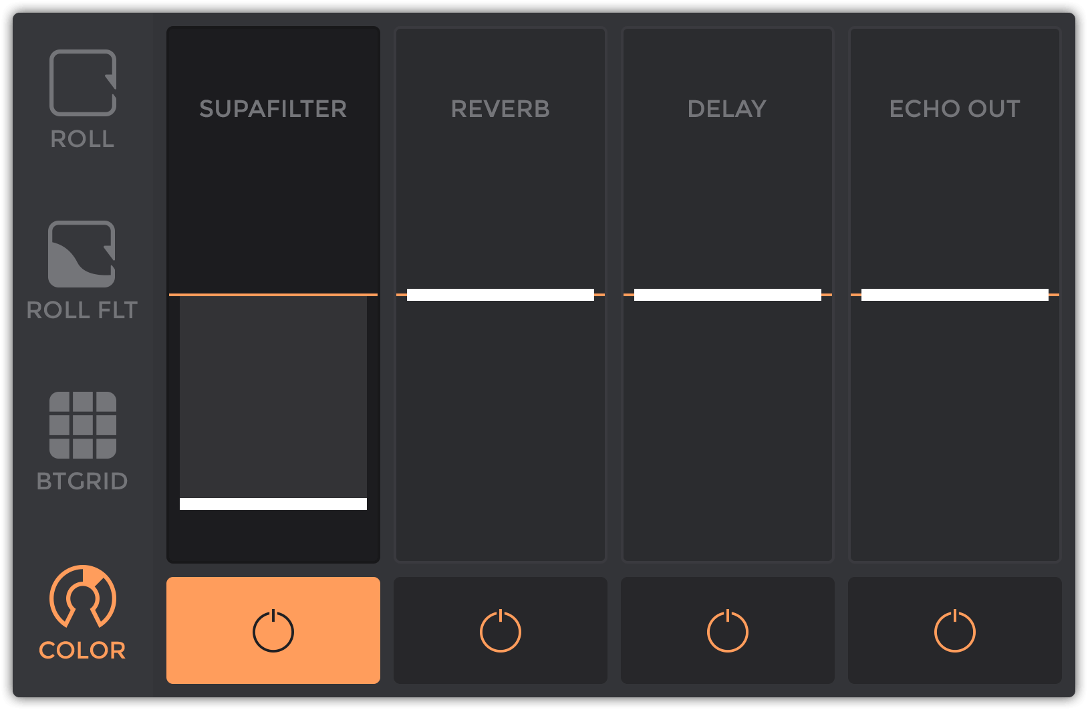This screenshot has width=1088, height=710.
Task: Click the Supafilter orange center line
Action: (x=273, y=294)
